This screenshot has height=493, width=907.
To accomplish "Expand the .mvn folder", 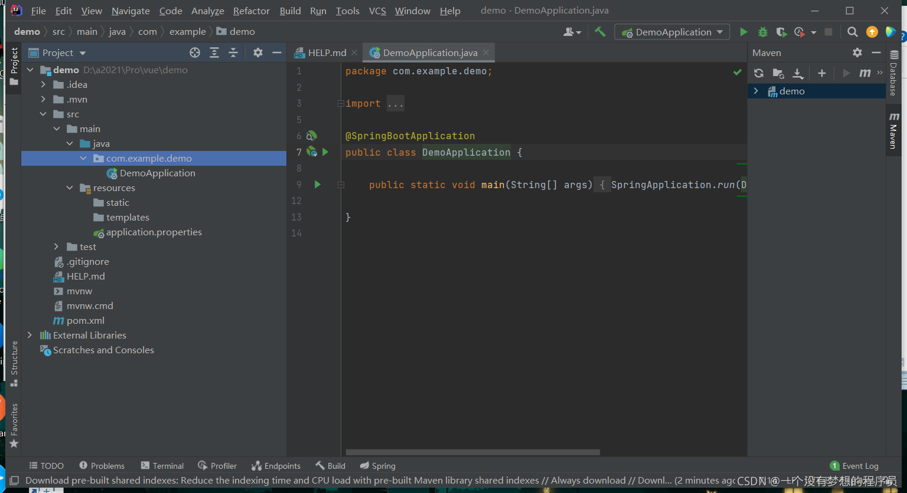I will [43, 99].
